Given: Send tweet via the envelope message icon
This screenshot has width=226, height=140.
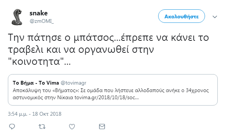Looking at the screenshot, I should [x=102, y=127].
